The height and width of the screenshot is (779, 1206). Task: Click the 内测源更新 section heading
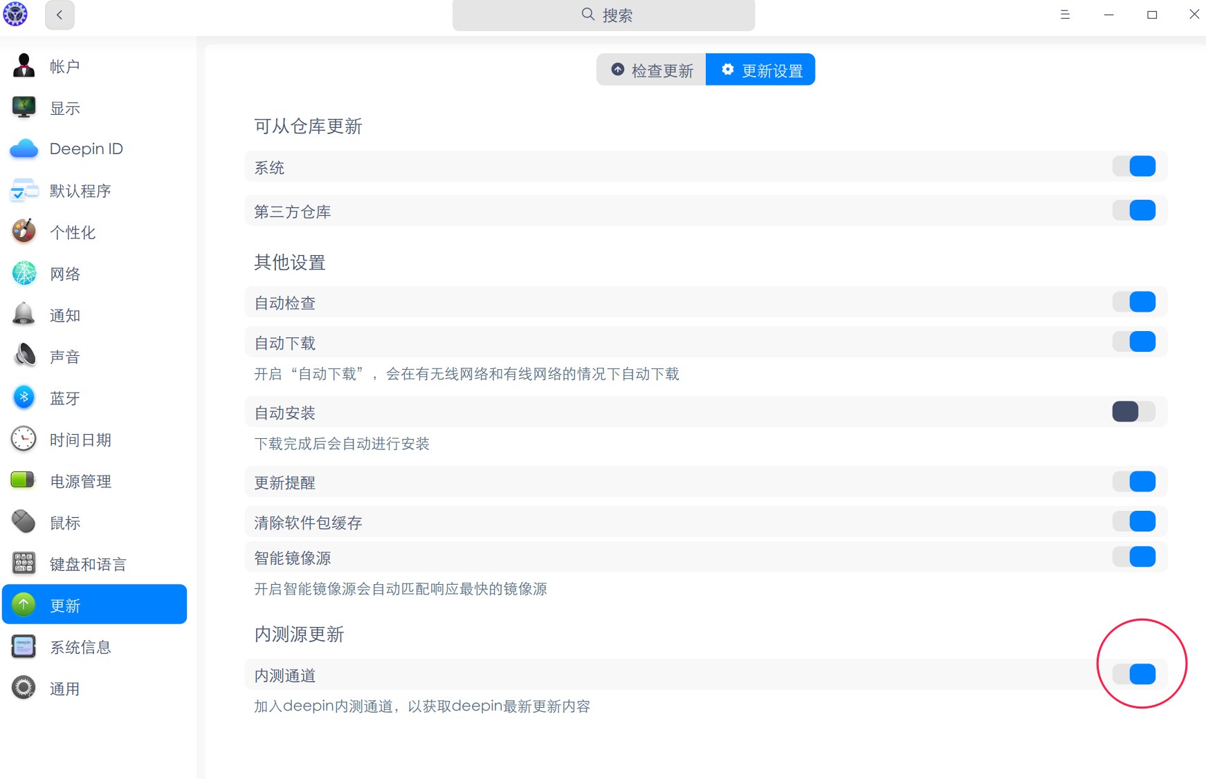click(299, 634)
